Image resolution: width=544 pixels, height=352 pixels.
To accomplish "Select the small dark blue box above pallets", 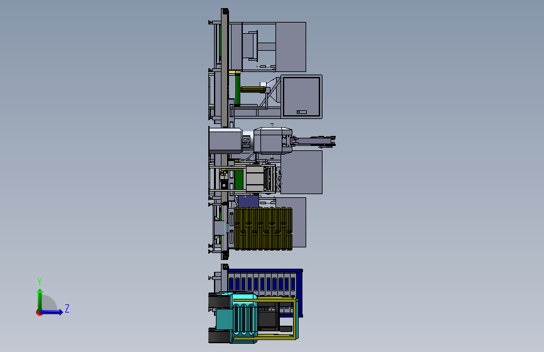I will tap(248, 201).
